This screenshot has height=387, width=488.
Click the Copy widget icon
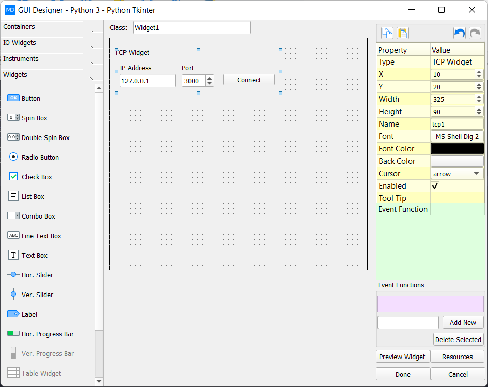point(387,33)
